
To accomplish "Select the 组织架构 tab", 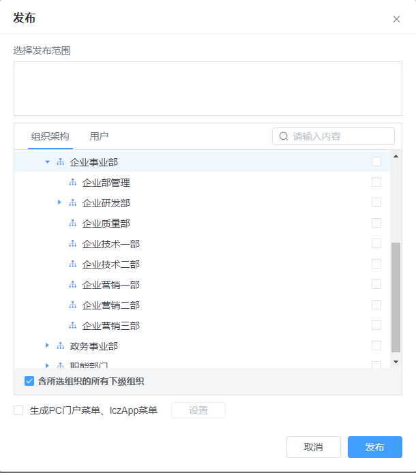I will 50,136.
